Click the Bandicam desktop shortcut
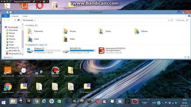Viewport: 191px width, 107px height. click(x=56, y=72)
